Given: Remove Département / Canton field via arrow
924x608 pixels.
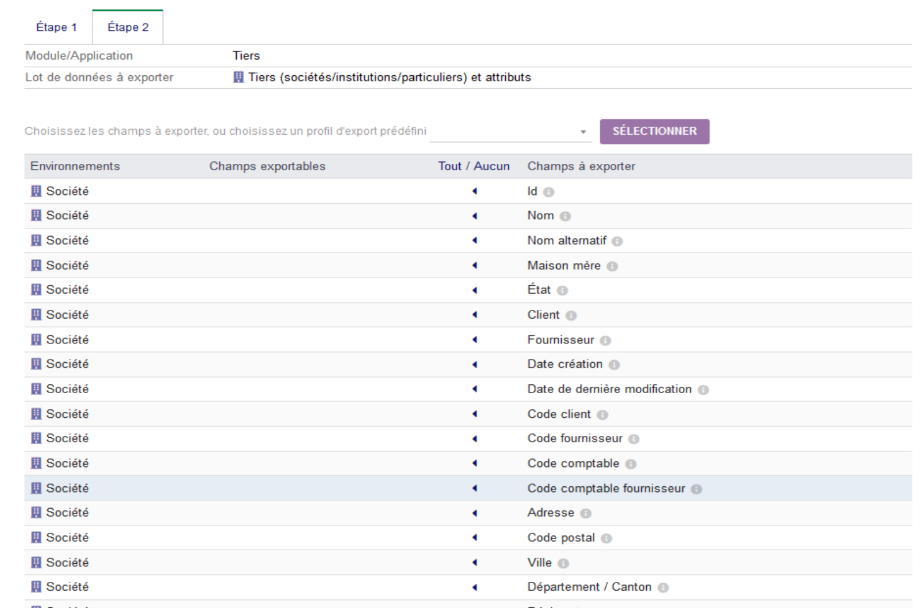Looking at the screenshot, I should 475,587.
